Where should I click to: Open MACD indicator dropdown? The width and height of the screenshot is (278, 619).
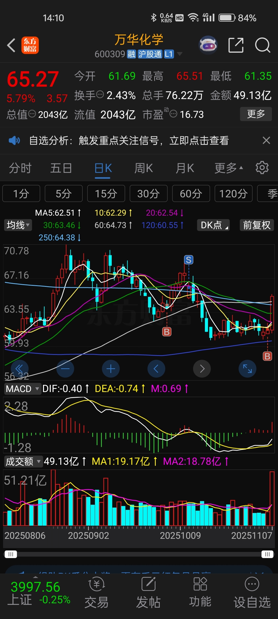(x=23, y=389)
